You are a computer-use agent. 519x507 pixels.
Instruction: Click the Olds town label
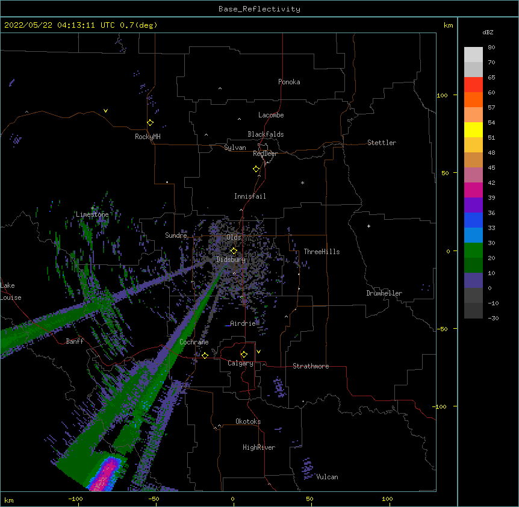pyautogui.click(x=234, y=237)
